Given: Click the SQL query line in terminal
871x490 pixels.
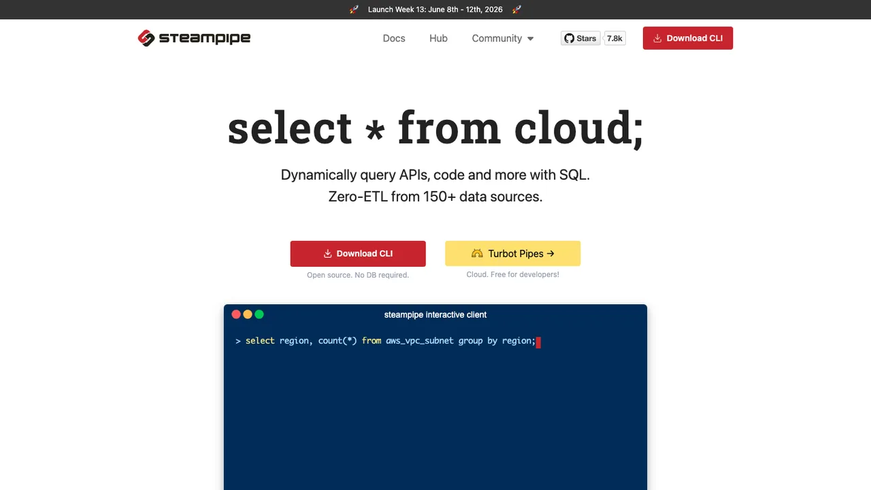Looking at the screenshot, I should 388,340.
